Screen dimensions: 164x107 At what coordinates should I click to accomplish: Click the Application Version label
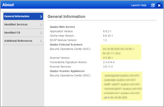click(62, 31)
